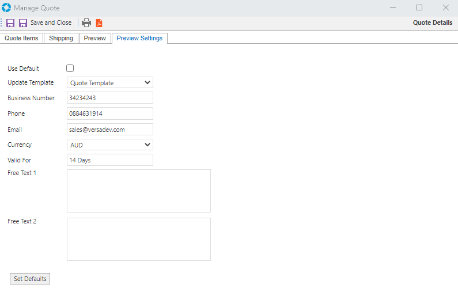Select the Valid For field
Screen dimensions: 458x296
[x=109, y=160]
